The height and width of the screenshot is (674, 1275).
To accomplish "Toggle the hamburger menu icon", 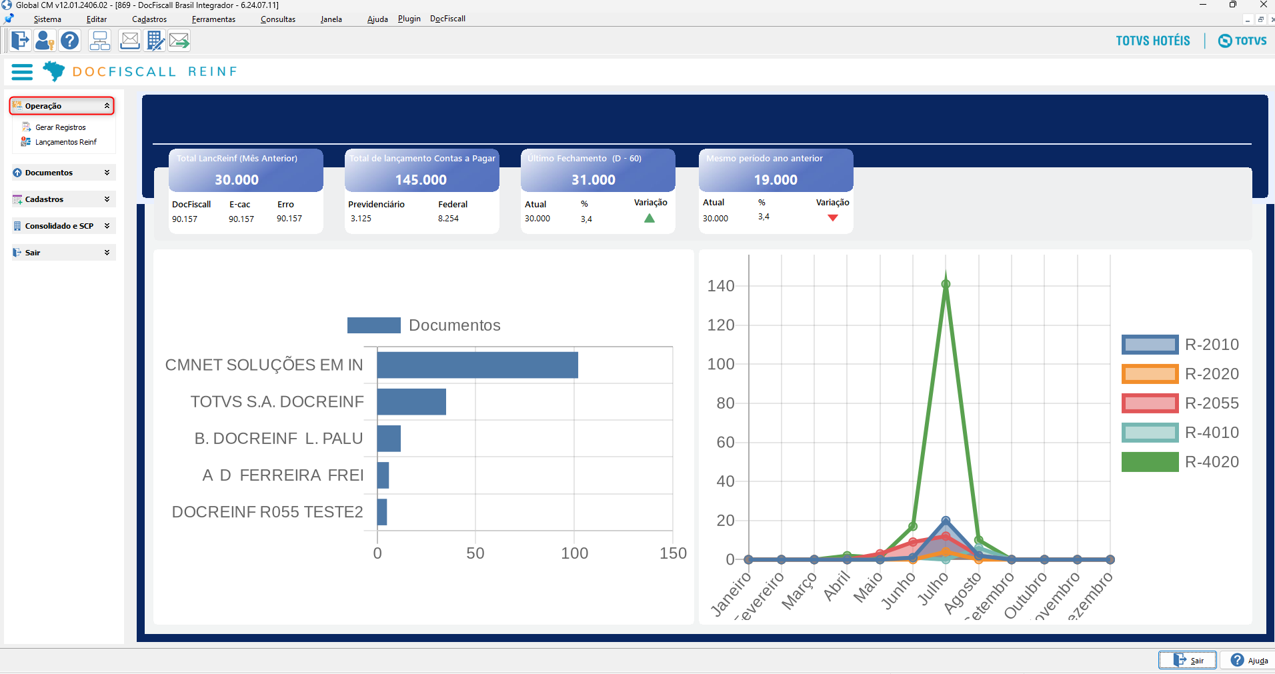I will pyautogui.click(x=22, y=71).
